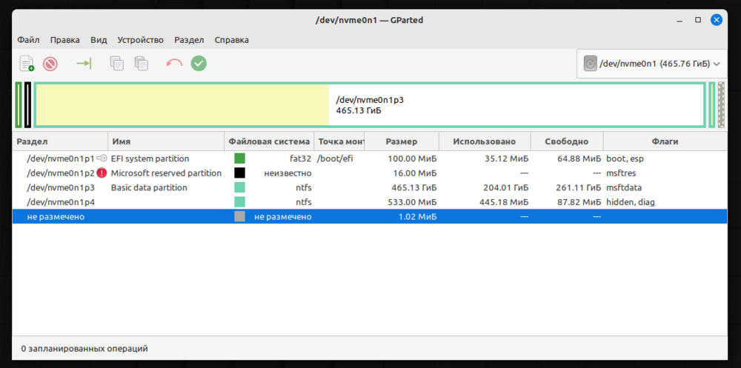Click the 204.01 ГиБ used cell
This screenshot has width=741, height=368.
(505, 188)
